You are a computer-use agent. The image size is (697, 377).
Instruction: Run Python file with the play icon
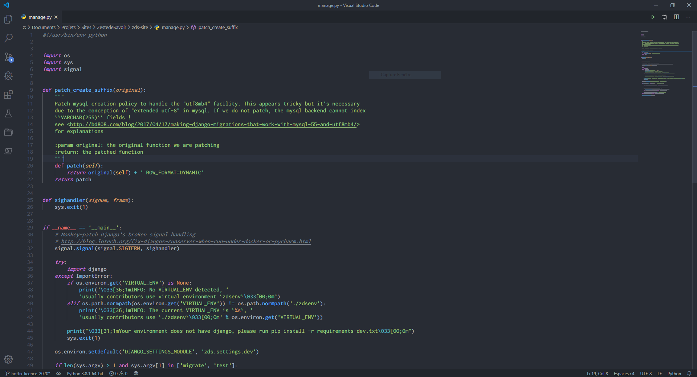click(x=653, y=17)
